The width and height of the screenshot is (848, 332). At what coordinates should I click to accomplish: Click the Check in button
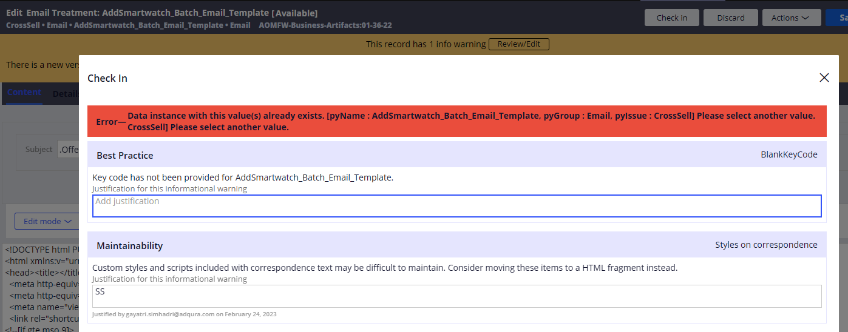coord(671,18)
